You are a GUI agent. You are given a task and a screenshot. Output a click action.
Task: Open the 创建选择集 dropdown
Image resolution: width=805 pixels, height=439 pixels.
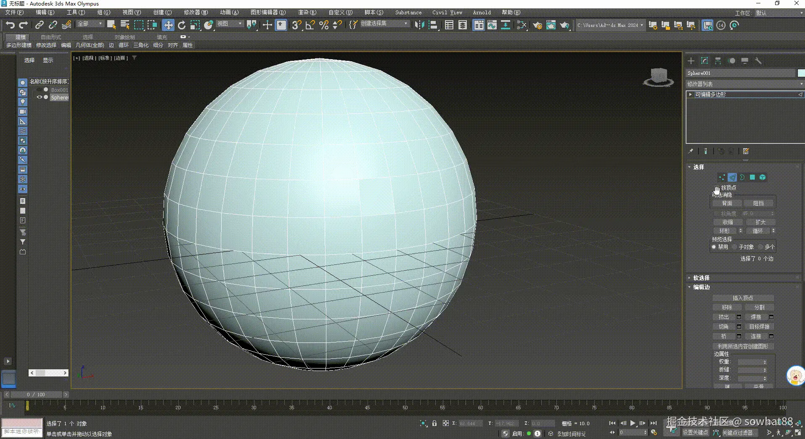(405, 23)
